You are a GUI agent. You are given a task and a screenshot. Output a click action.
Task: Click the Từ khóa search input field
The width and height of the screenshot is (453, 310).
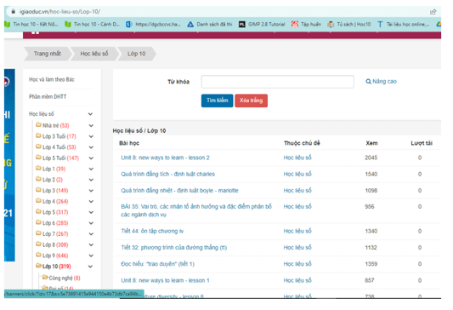(278, 82)
